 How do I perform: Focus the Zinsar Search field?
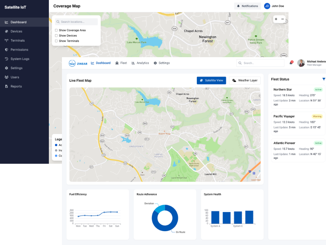pyautogui.click(x=260, y=63)
